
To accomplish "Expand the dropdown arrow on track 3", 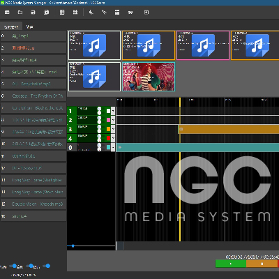I will pyautogui.click(x=113, y=129).
